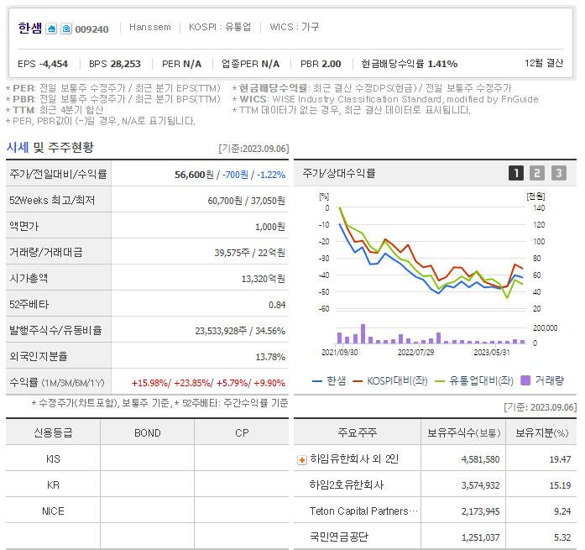
Task: Click the BOND column header
Action: [148, 432]
